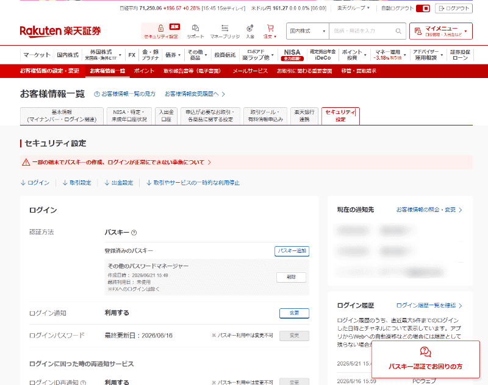Jump to 出金設定 section anchor
Screen dimensions: 488x385
(119, 183)
